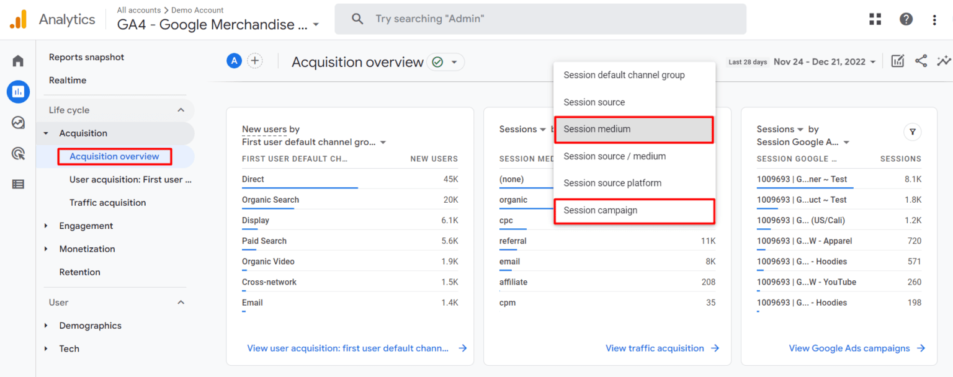Image resolution: width=953 pixels, height=377 pixels.
Task: Open the Insights sparkline icon
Action: 944,61
